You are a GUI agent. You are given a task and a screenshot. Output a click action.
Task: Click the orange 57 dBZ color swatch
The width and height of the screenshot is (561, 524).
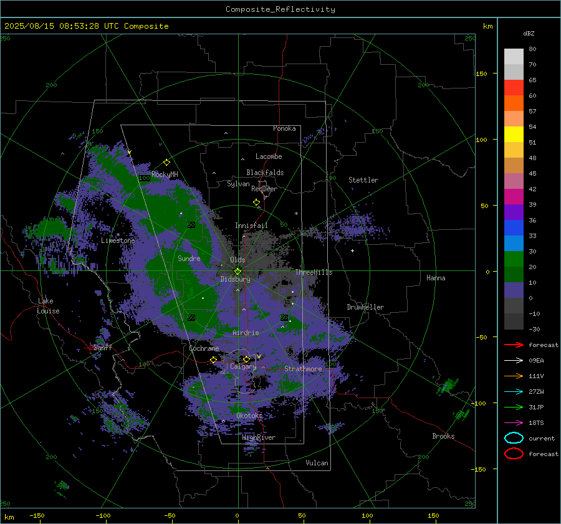514,119
